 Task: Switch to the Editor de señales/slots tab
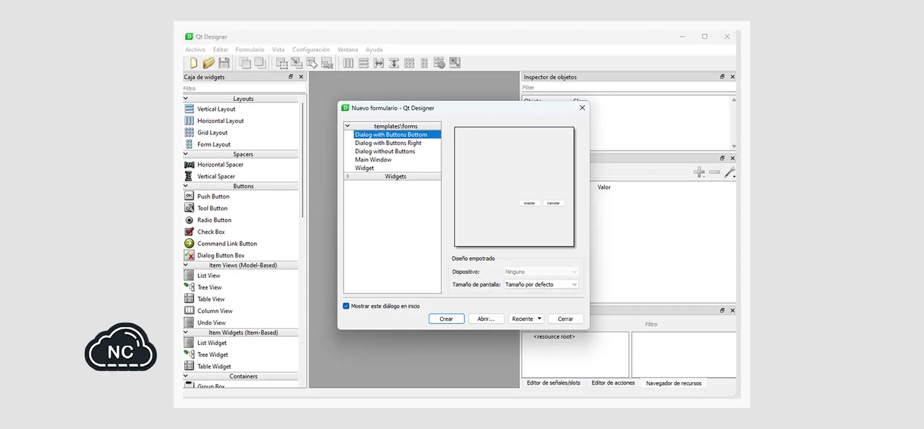click(553, 383)
